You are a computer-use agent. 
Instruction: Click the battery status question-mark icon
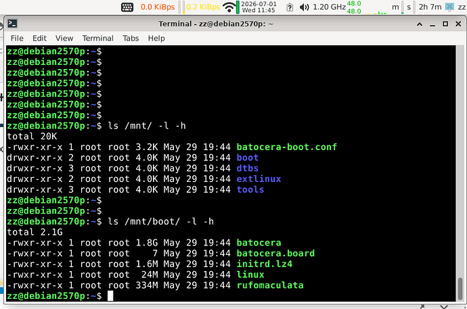click(x=290, y=7)
